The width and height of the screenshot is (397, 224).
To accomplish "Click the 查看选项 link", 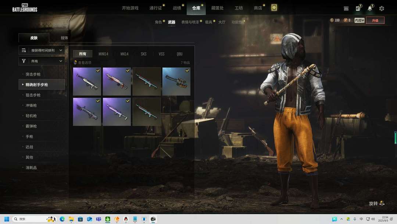I will (85, 62).
